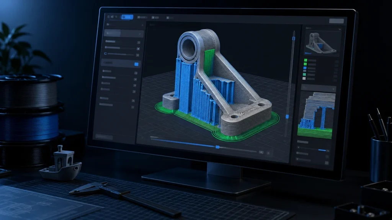Viewport: 392px width, 220px height.
Task: Tick the checkbox on the first left panel setting row
Action: [x=139, y=43]
